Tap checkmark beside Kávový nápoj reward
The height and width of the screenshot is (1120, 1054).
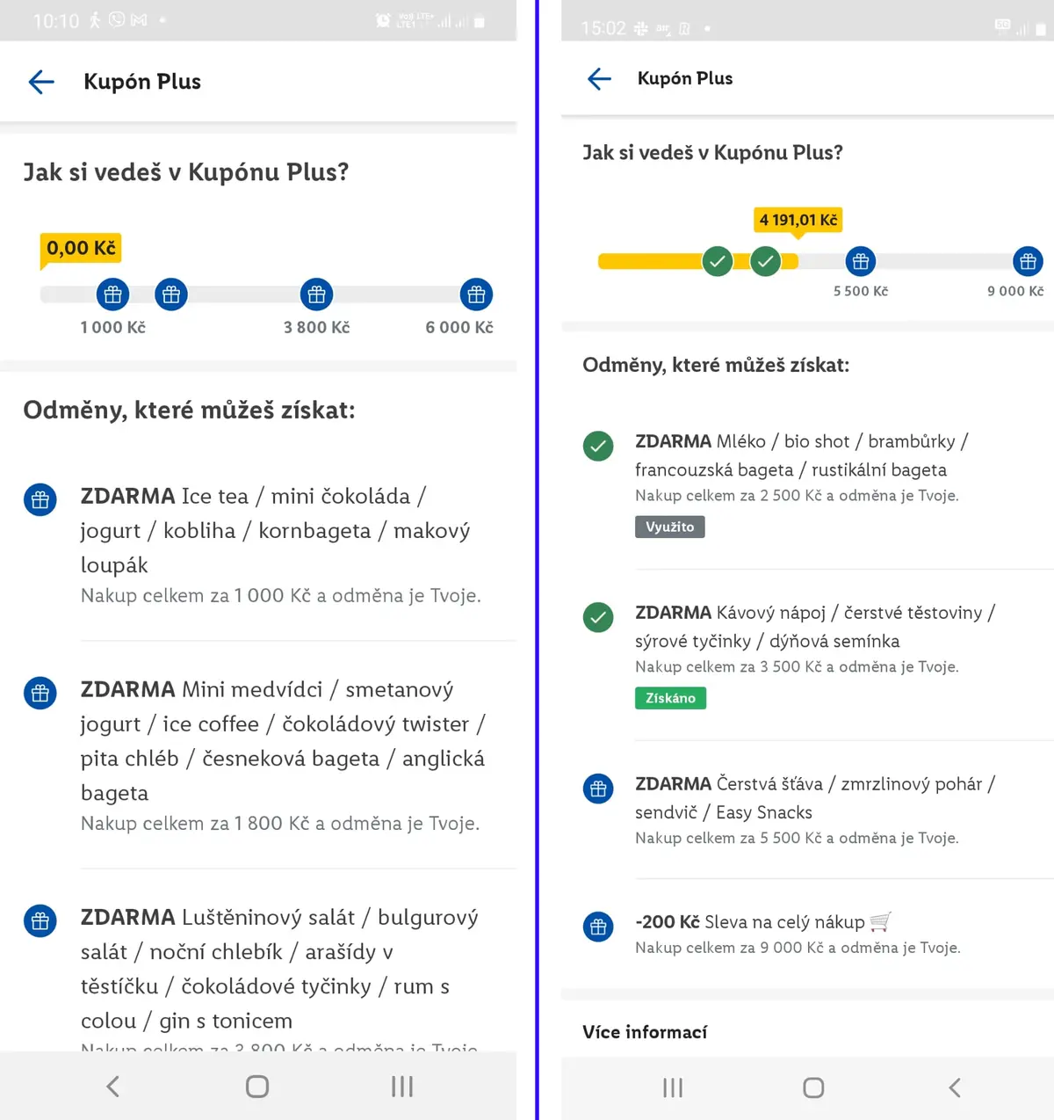click(x=598, y=617)
